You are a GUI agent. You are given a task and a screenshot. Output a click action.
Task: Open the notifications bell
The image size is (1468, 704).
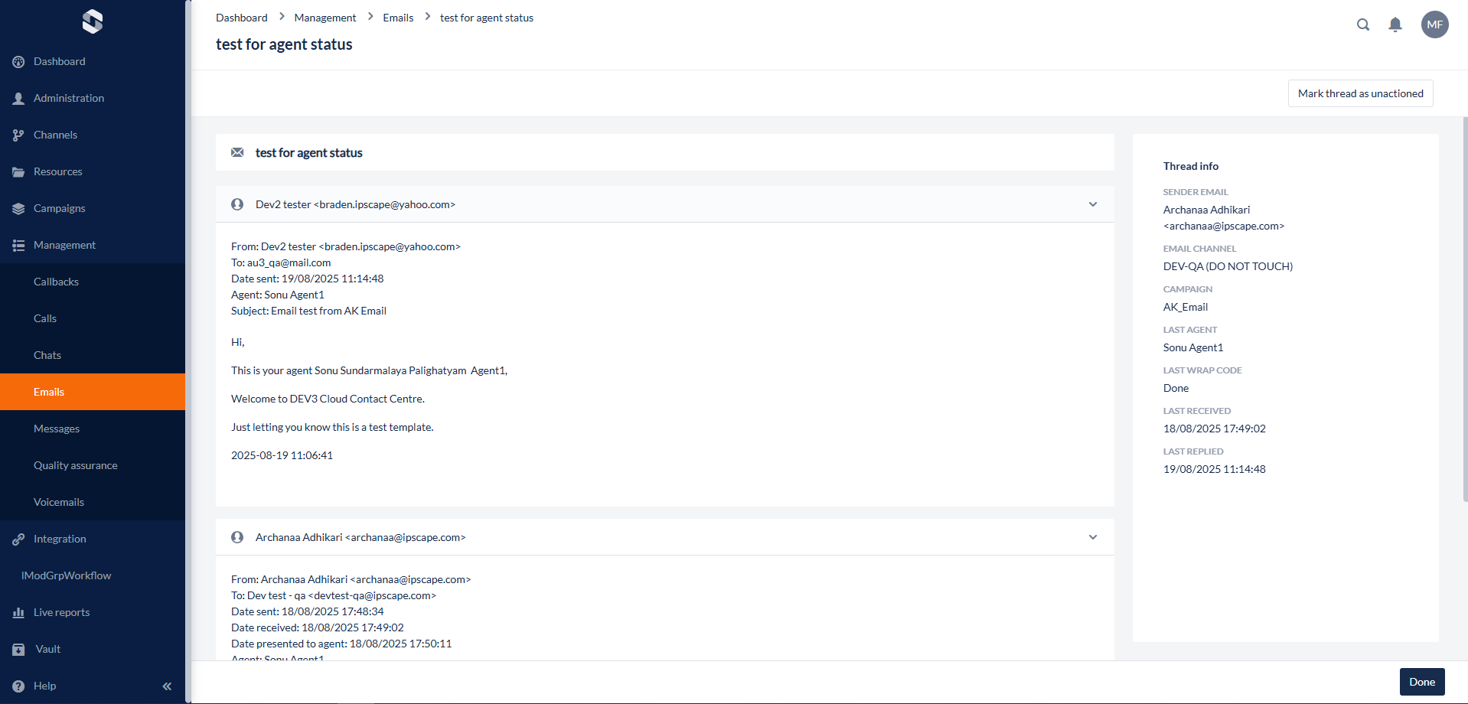pos(1395,24)
